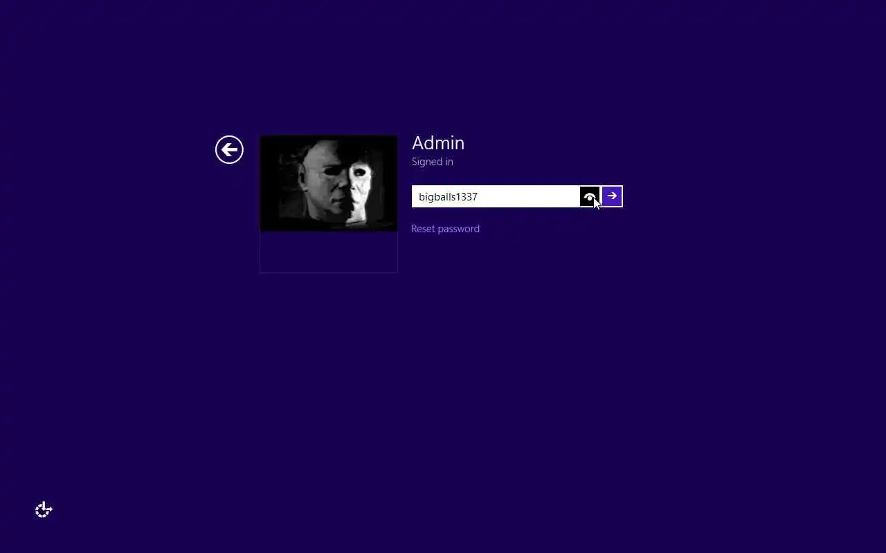
Task: Start password recovery via Reset password
Action: coord(445,228)
